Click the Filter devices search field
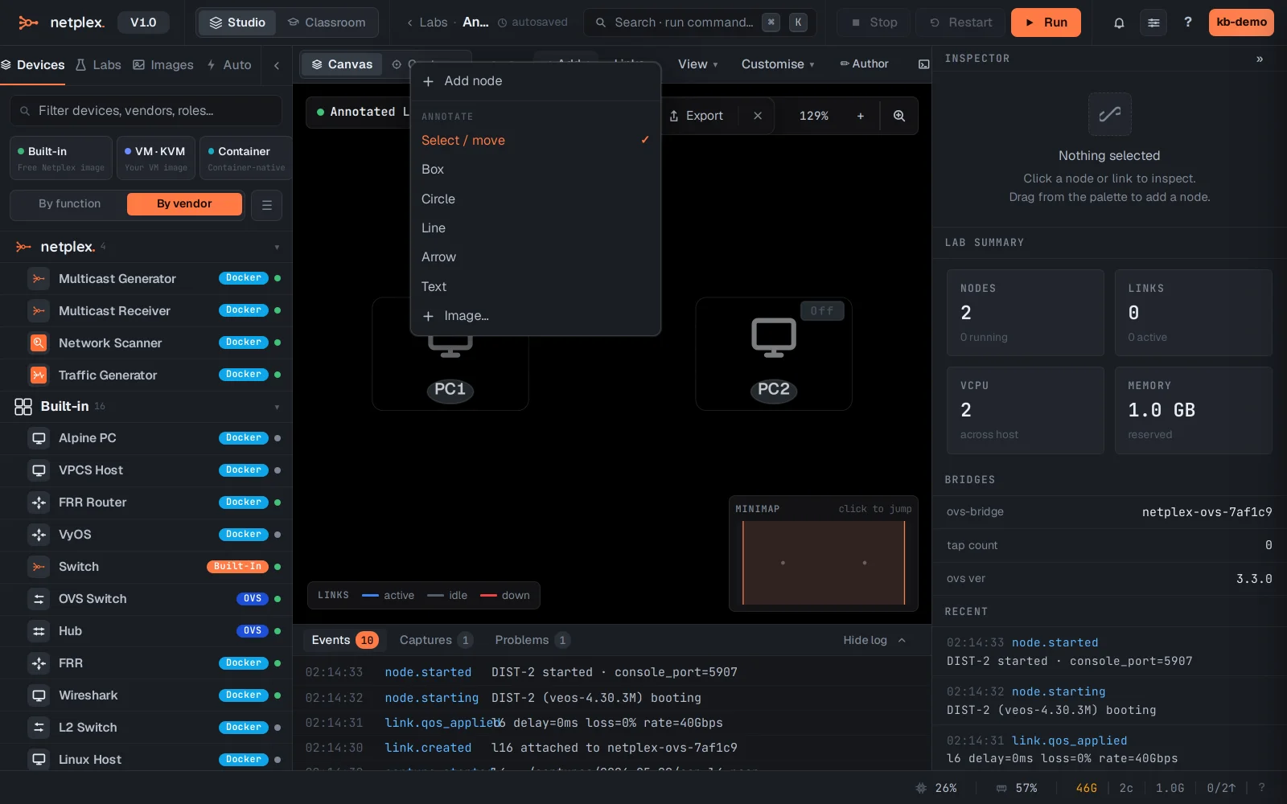This screenshot has height=804, width=1287. tap(146, 111)
